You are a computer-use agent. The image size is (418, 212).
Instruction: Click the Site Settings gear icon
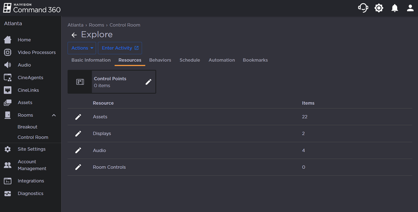[x=8, y=149]
